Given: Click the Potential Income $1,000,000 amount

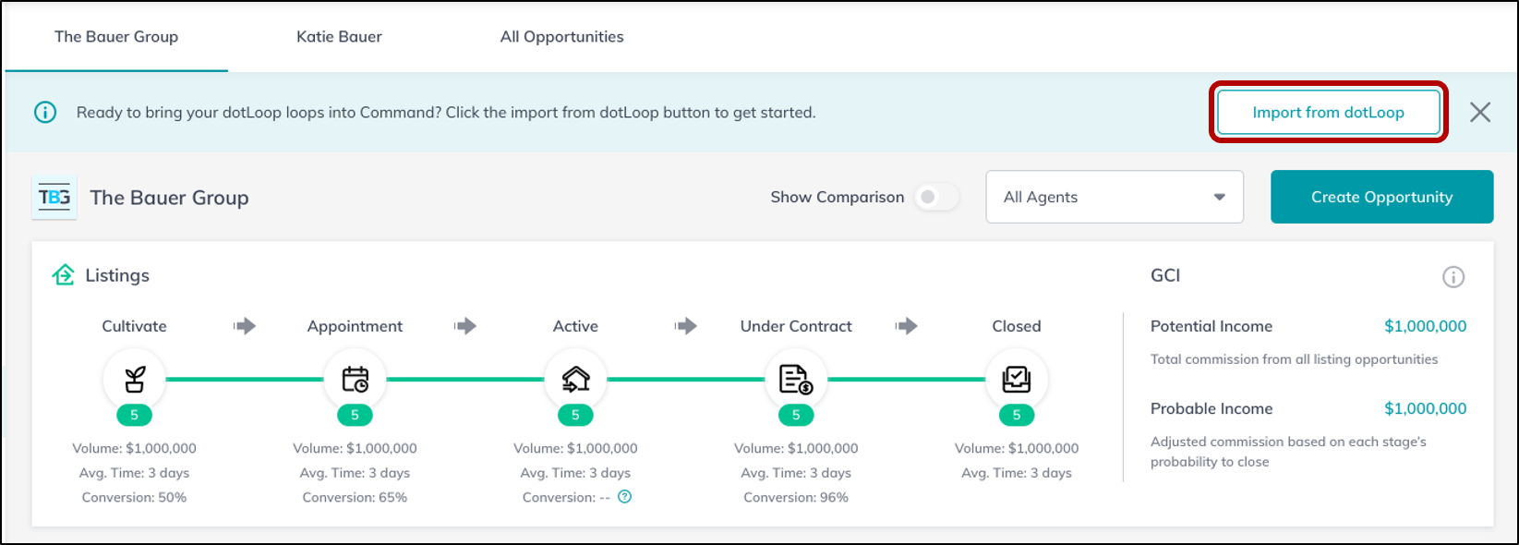Looking at the screenshot, I should (x=1425, y=326).
